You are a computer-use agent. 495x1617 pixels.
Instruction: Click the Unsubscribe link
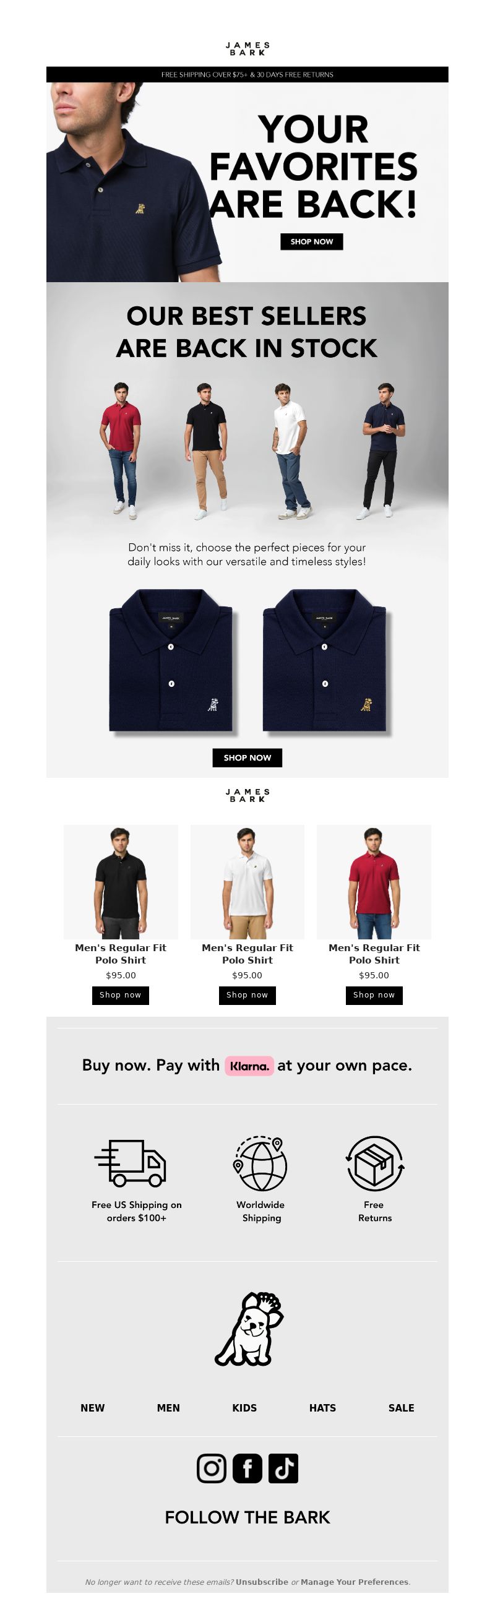click(262, 1582)
